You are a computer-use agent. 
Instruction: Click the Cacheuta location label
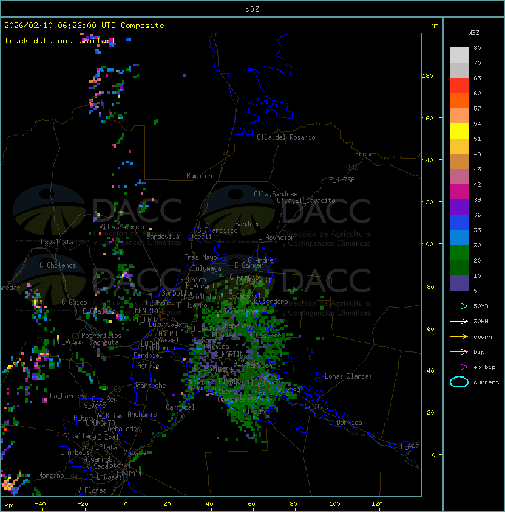tap(104, 342)
